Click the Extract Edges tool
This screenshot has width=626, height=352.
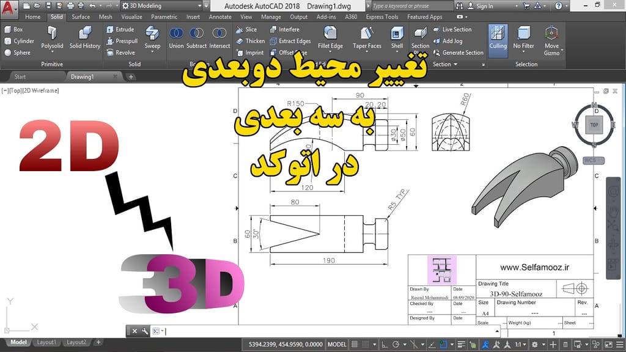[x=290, y=41]
